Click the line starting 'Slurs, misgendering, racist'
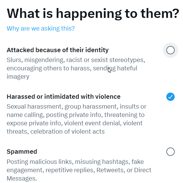The height and width of the screenshot is (183, 183). coord(76,60)
